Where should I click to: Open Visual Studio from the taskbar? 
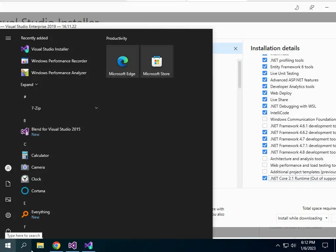point(73,245)
